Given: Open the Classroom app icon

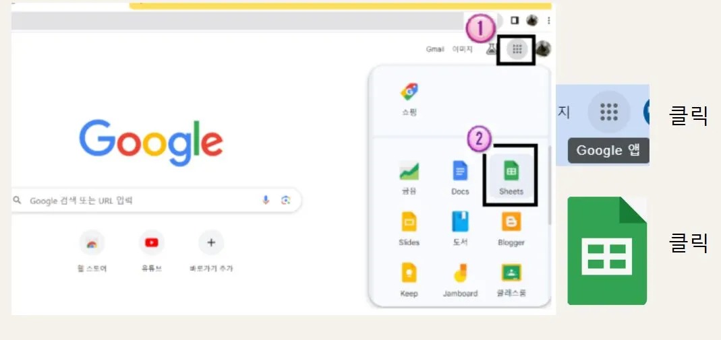Looking at the screenshot, I should (x=511, y=279).
